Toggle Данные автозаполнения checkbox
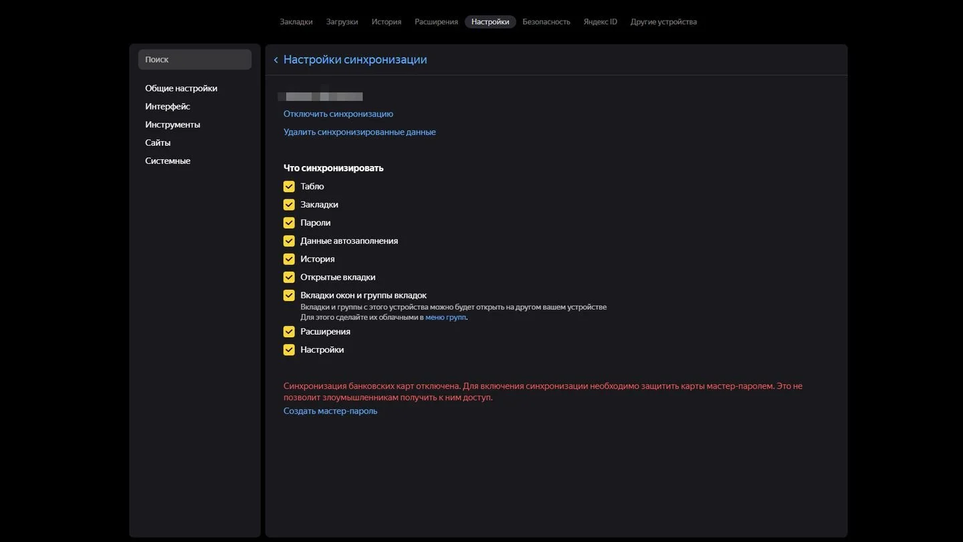The image size is (963, 542). pyautogui.click(x=289, y=241)
